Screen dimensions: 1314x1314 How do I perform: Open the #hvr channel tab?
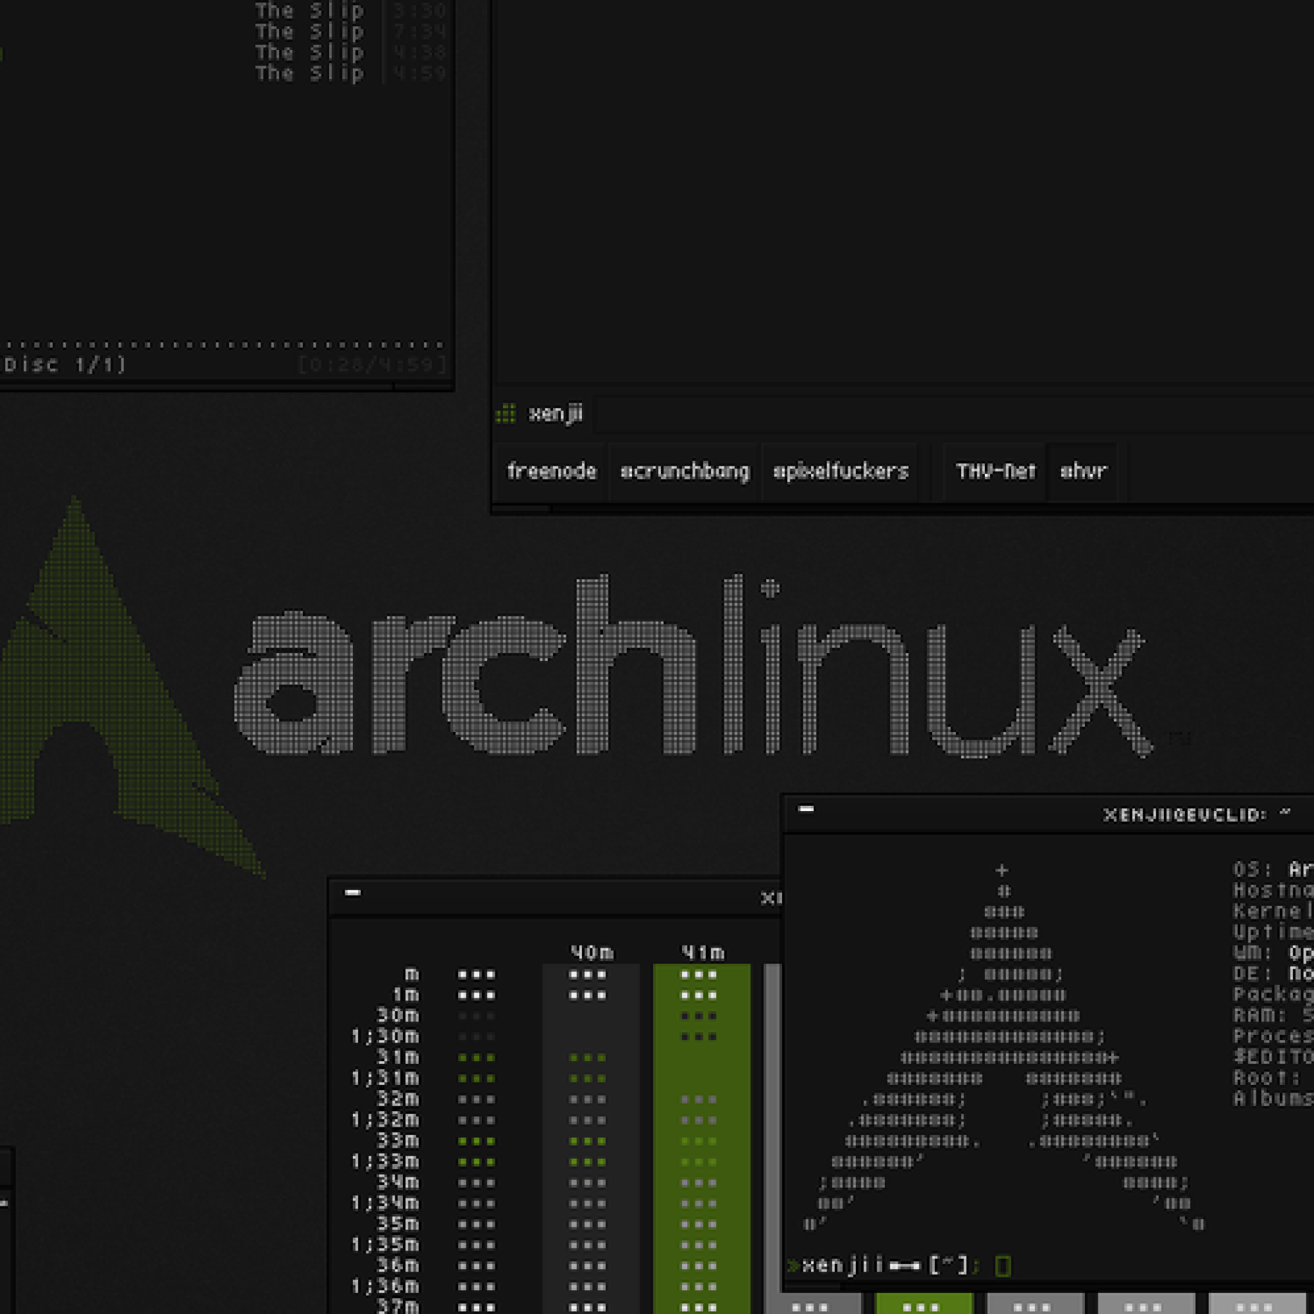pyautogui.click(x=1083, y=471)
